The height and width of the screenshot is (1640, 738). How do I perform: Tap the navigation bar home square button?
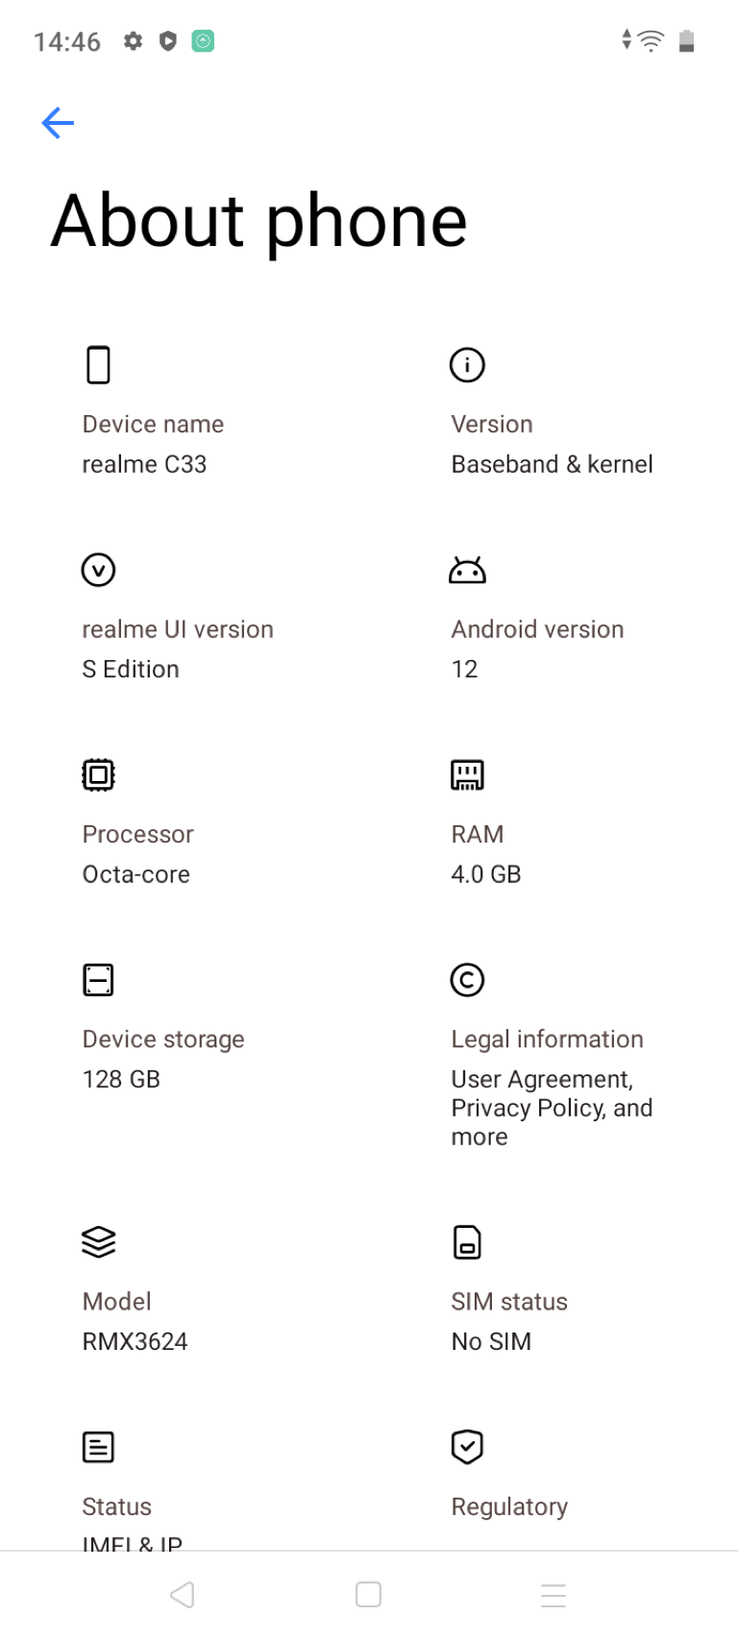pyautogui.click(x=368, y=1595)
